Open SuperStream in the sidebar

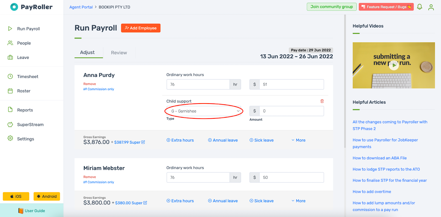(x=30, y=125)
